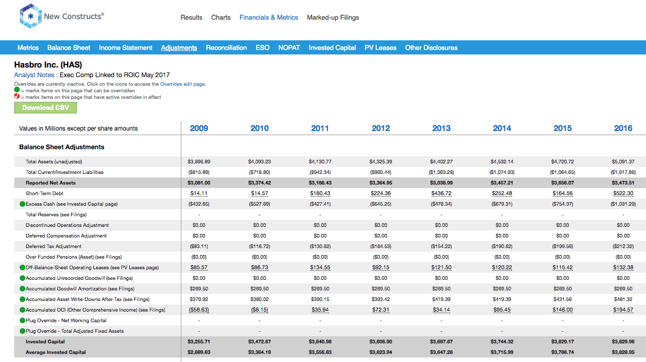This screenshot has width=646, height=362.
Task: Click the 2012 column header
Action: 381,129
